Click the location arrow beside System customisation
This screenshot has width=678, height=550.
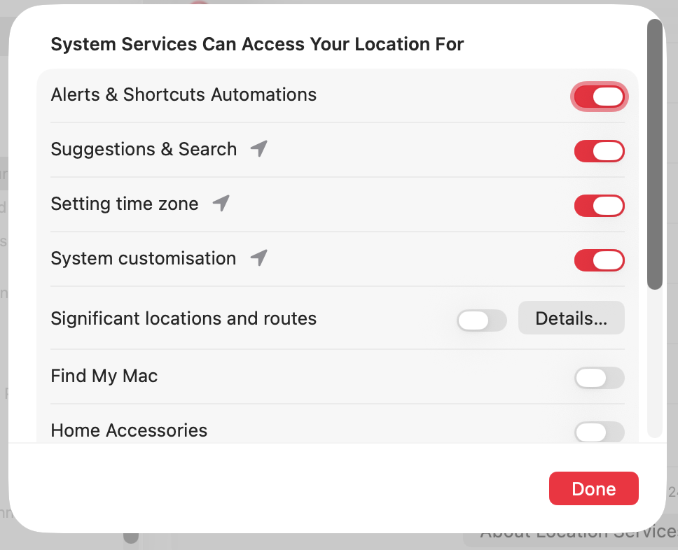[258, 258]
